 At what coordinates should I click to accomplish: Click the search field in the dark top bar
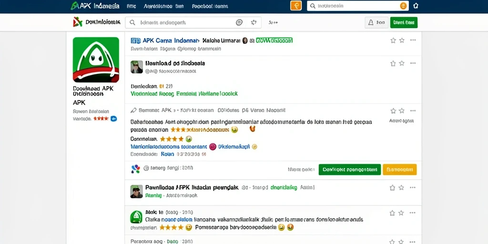358,6
